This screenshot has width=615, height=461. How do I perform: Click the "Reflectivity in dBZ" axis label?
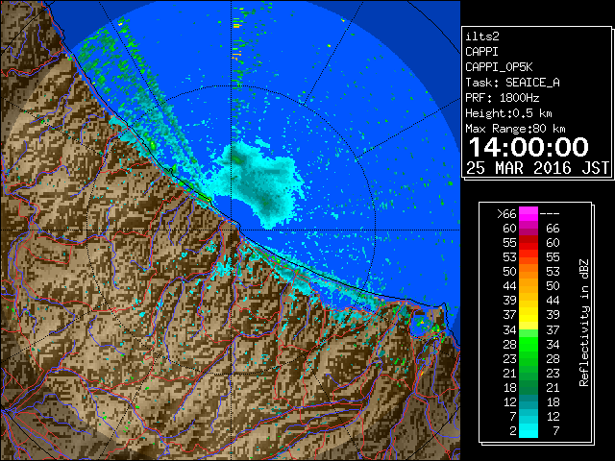584,323
